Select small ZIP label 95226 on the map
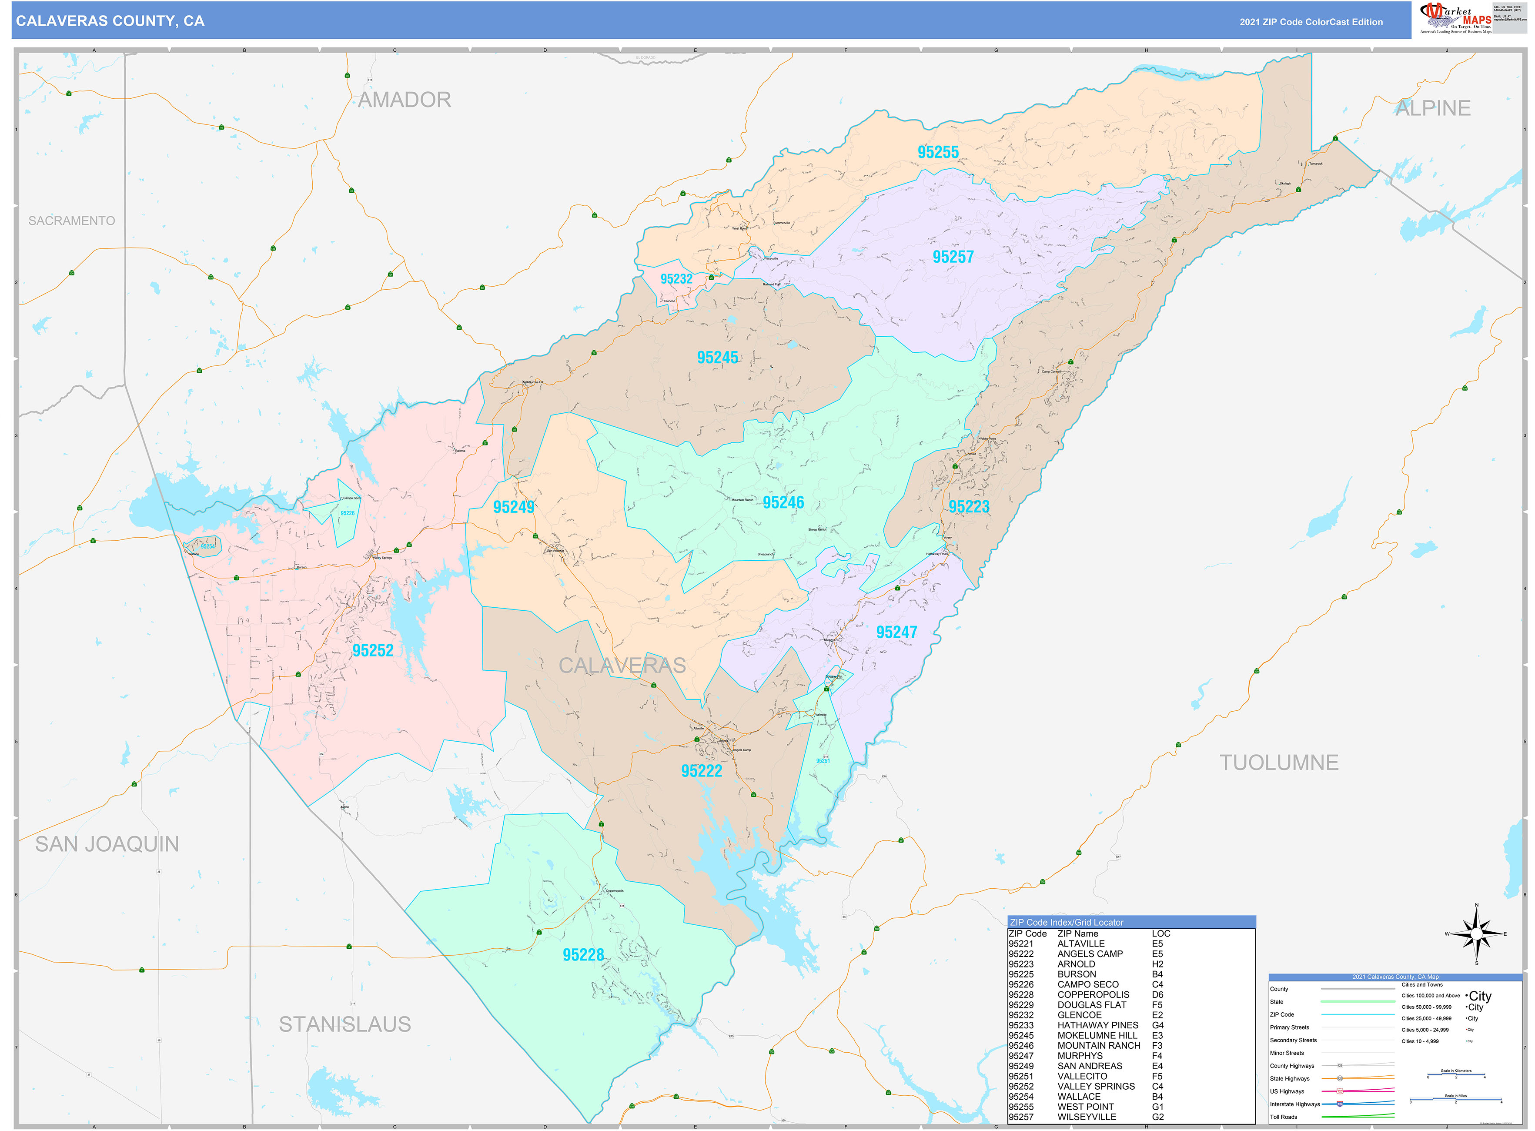The image size is (1535, 1131). pyautogui.click(x=348, y=513)
